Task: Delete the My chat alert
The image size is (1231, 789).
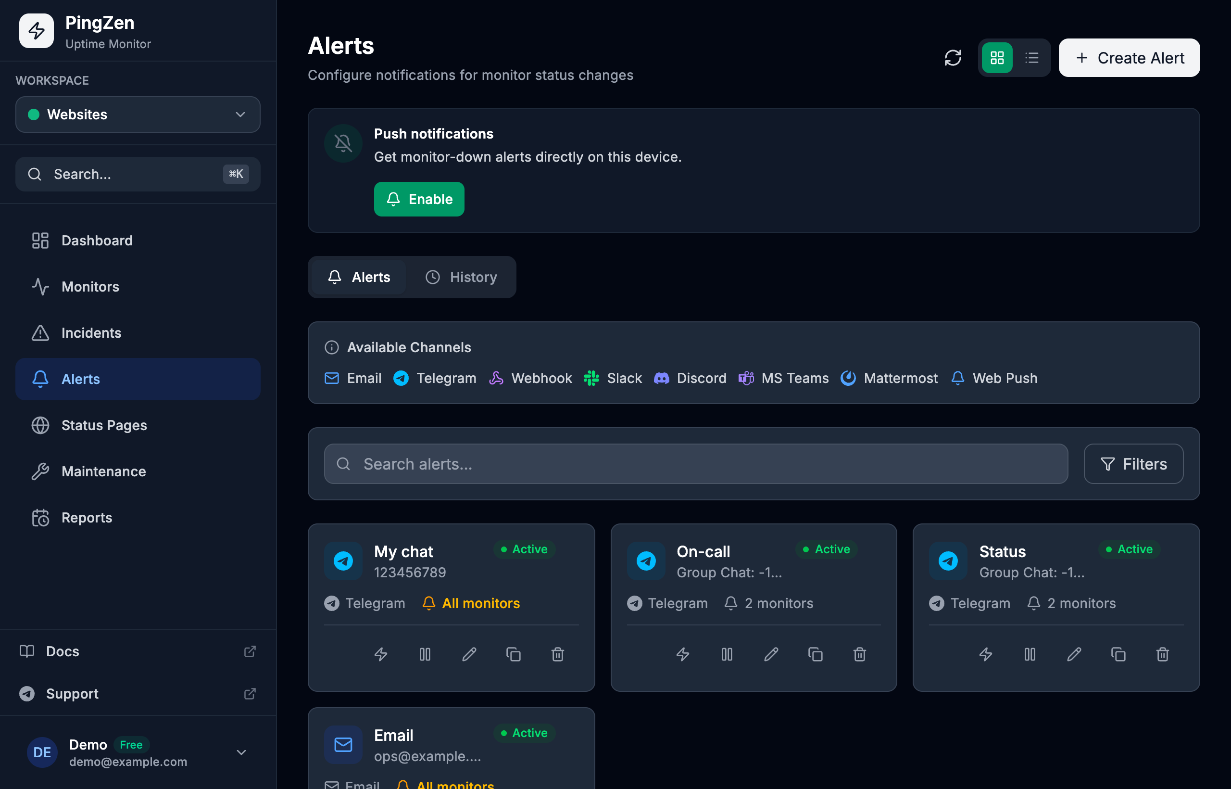Action: (x=558, y=654)
